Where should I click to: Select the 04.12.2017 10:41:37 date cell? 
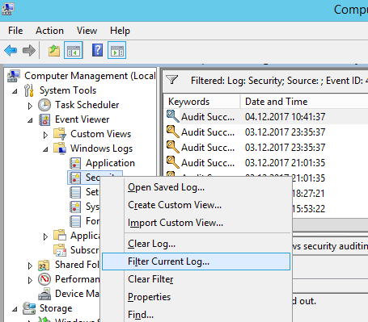coord(285,117)
